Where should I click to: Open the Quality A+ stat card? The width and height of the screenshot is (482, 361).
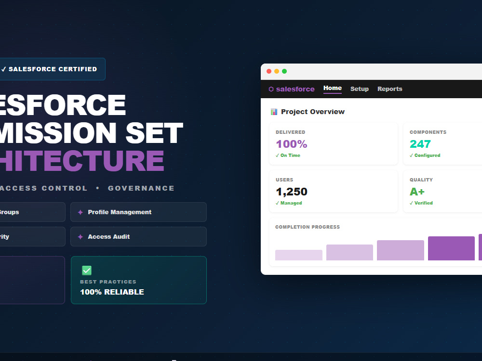442,191
